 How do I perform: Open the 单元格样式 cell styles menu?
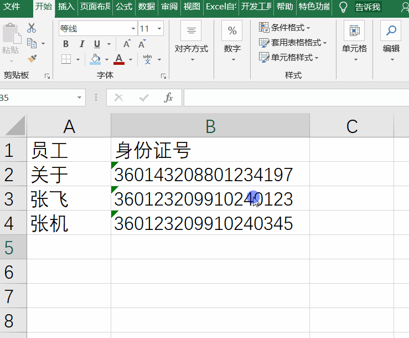[x=289, y=57]
